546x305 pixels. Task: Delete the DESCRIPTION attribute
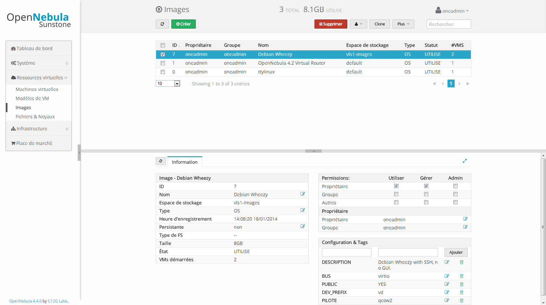tap(461, 262)
